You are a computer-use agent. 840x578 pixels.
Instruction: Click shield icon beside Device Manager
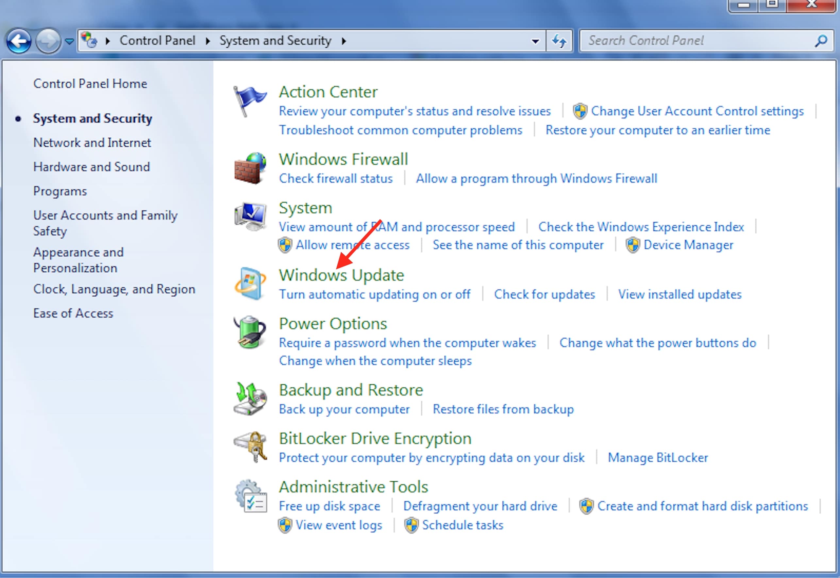[633, 245]
